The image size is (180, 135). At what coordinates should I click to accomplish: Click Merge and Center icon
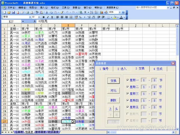pyautogui.click(x=71, y=17)
